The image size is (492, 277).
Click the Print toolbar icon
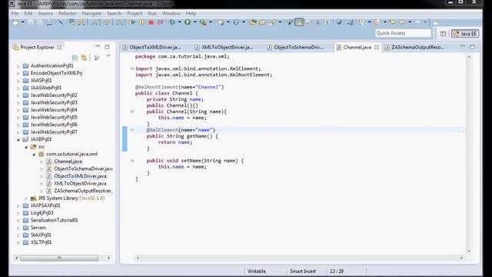(49, 22)
